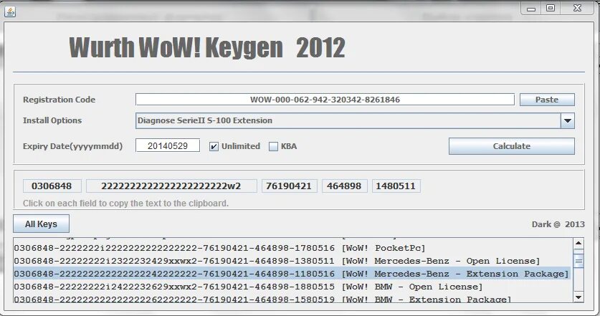
Task: Click the key list scrollbar thumb
Action: pos(578,261)
